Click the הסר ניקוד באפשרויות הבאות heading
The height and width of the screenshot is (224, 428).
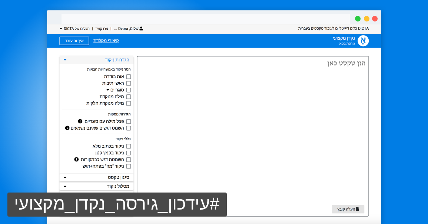[x=109, y=69]
